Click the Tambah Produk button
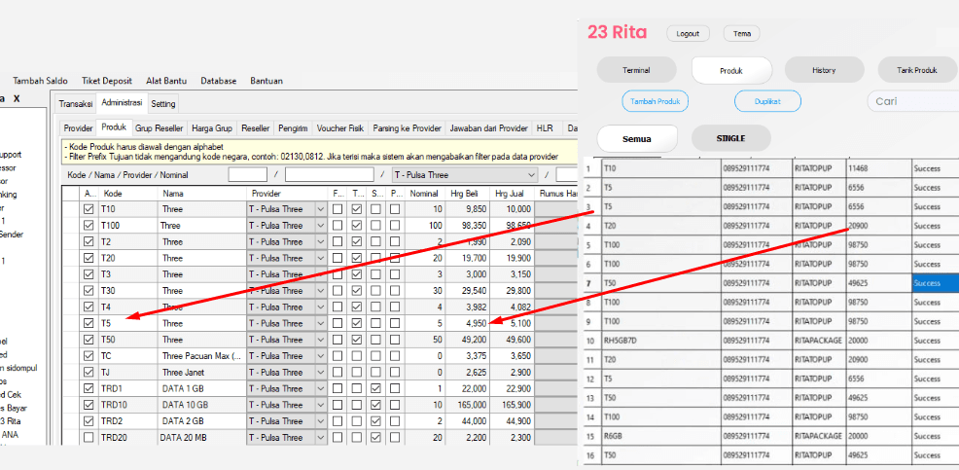 point(656,101)
